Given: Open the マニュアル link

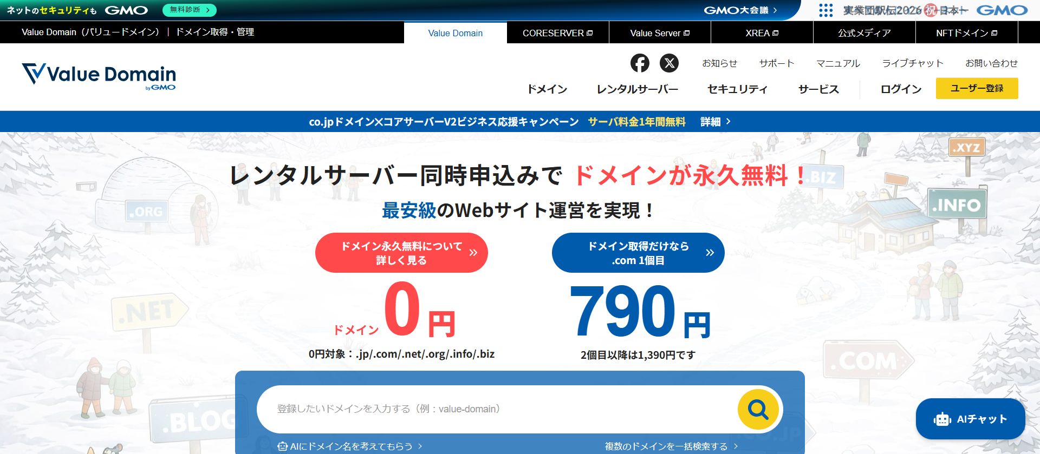Looking at the screenshot, I should pos(838,63).
